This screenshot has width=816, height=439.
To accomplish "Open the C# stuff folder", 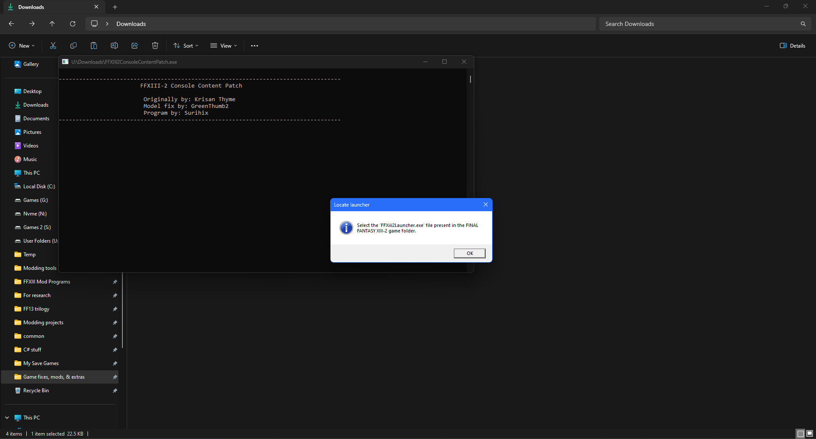I will pos(32,350).
